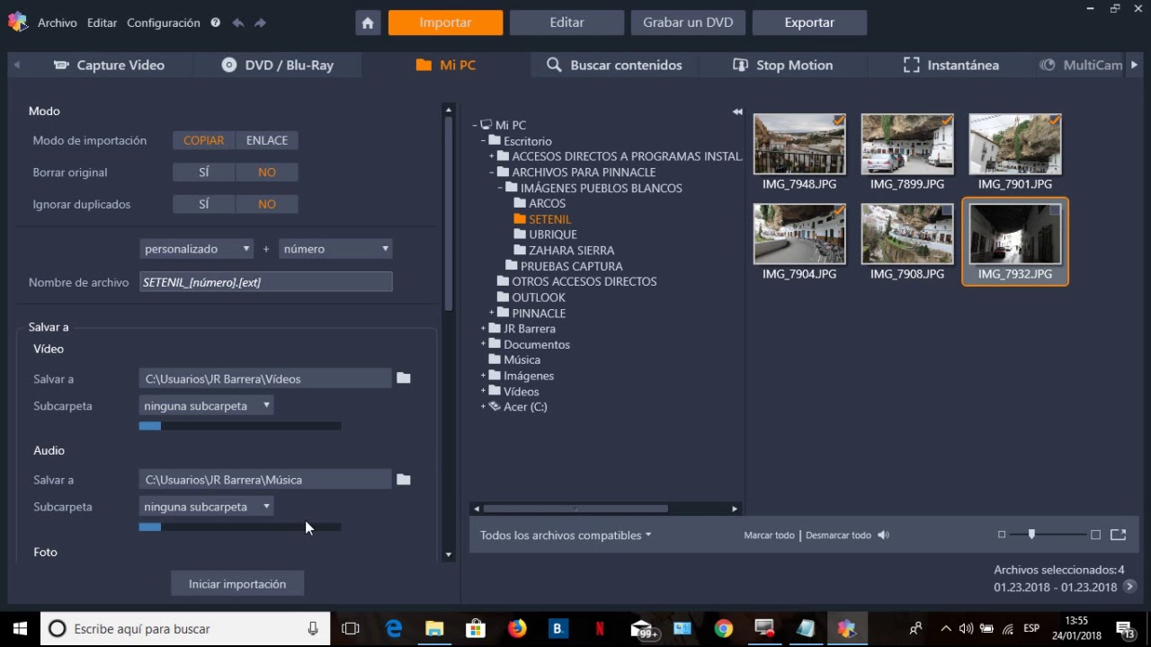The height and width of the screenshot is (647, 1151).
Task: Click the undo arrow icon
Action: (x=238, y=22)
